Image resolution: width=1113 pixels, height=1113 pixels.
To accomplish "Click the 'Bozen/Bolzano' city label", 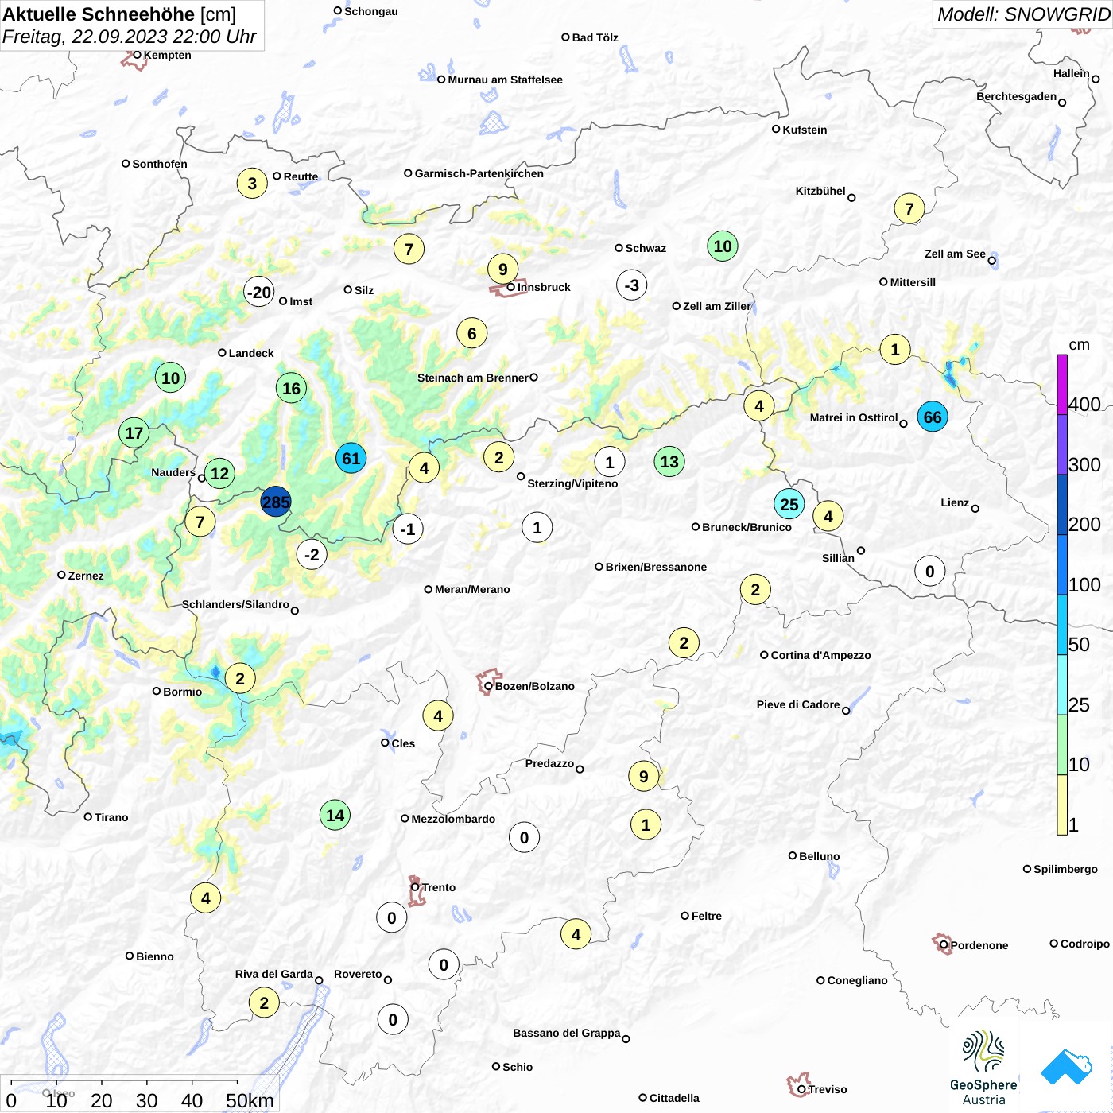I will coord(535,687).
